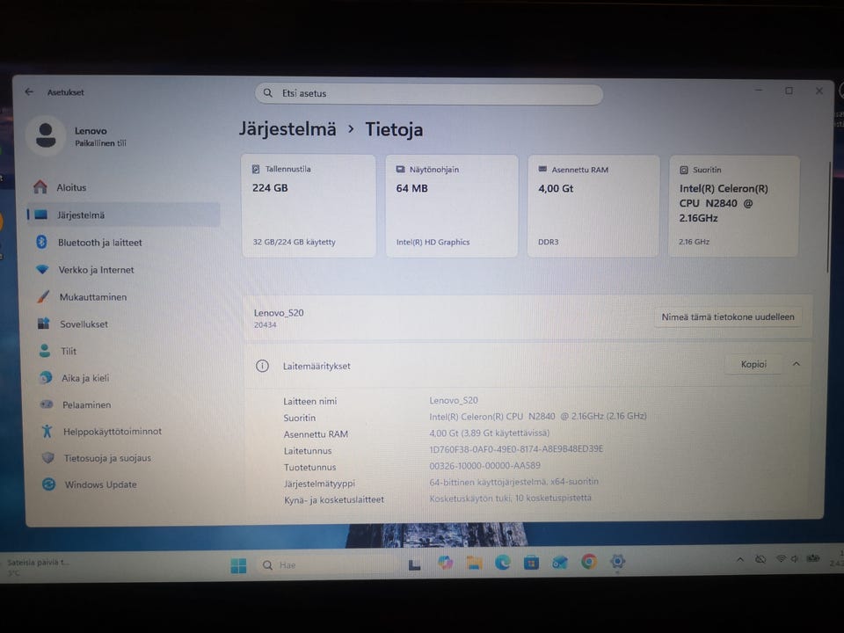
Task: Click the taskbar search box 'Hae'
Action: click(328, 565)
